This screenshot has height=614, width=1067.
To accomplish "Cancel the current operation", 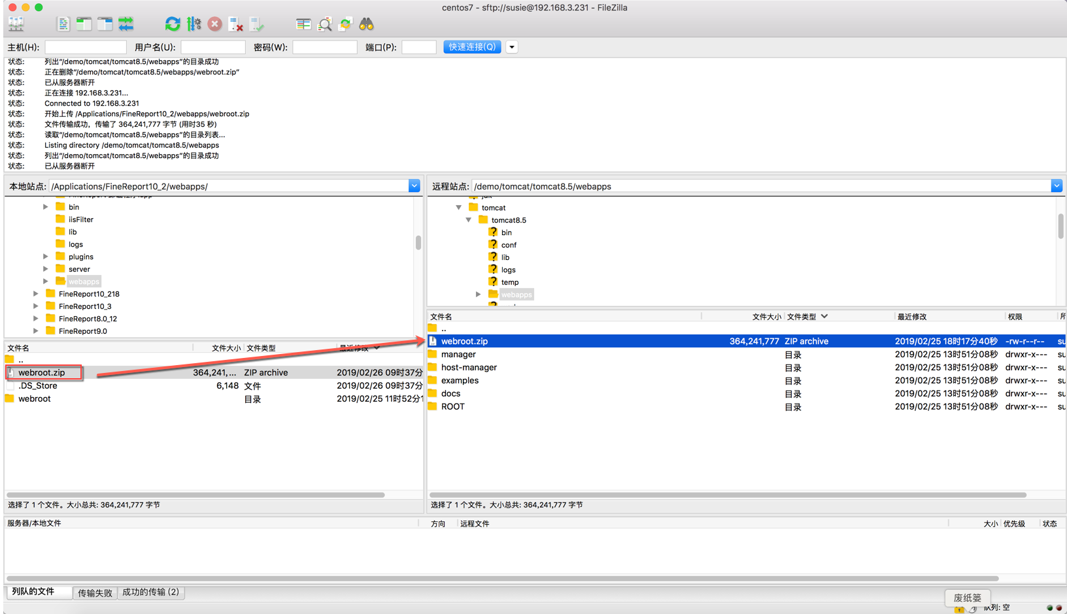I will coord(214,24).
